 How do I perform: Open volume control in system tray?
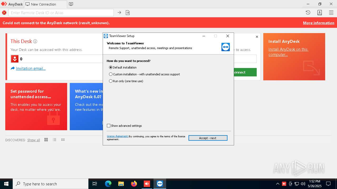click(x=303, y=184)
